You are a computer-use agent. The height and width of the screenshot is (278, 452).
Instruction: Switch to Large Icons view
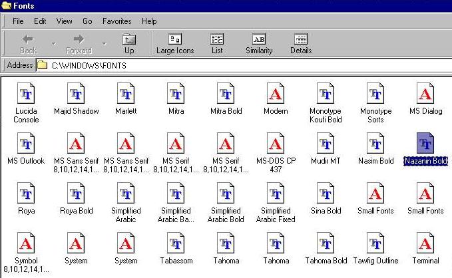click(175, 44)
